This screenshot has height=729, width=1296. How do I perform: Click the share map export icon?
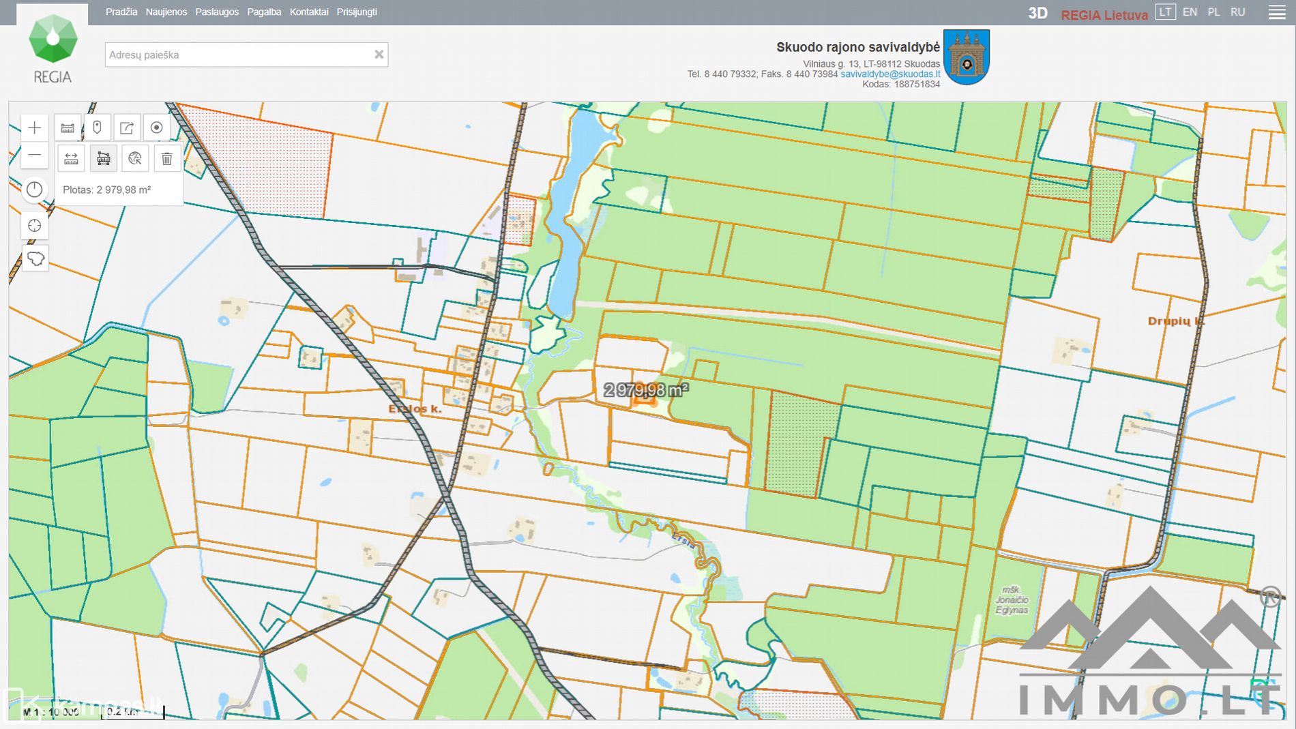(x=127, y=128)
